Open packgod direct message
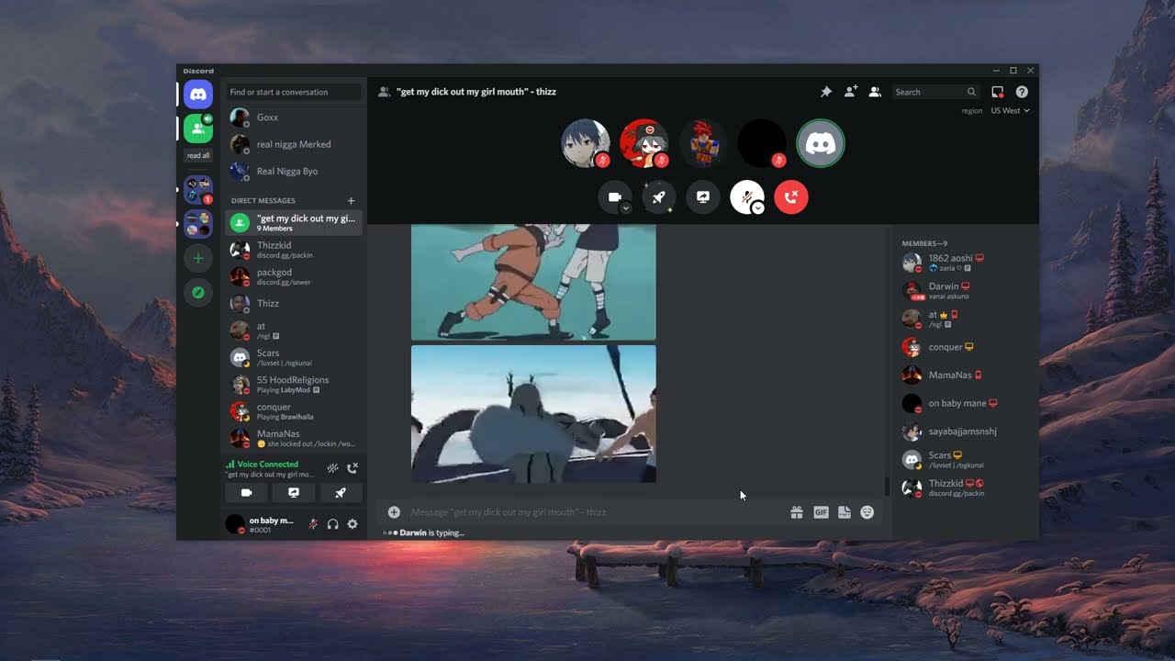 click(294, 276)
